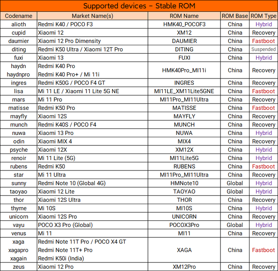The width and height of the screenshot is (278, 271).
Task: Click the 'star' codename cell
Action: click(19, 175)
